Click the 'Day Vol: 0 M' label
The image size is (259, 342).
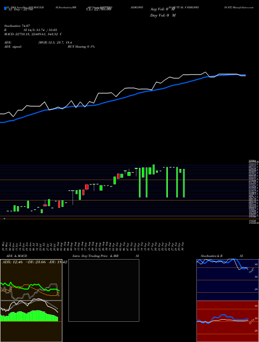[x=163, y=15]
